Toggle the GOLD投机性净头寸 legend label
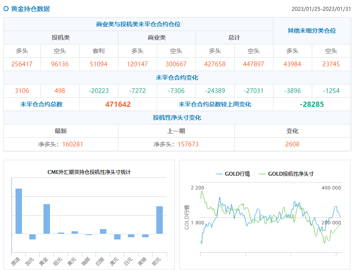The image size is (360, 270). pyautogui.click(x=291, y=174)
